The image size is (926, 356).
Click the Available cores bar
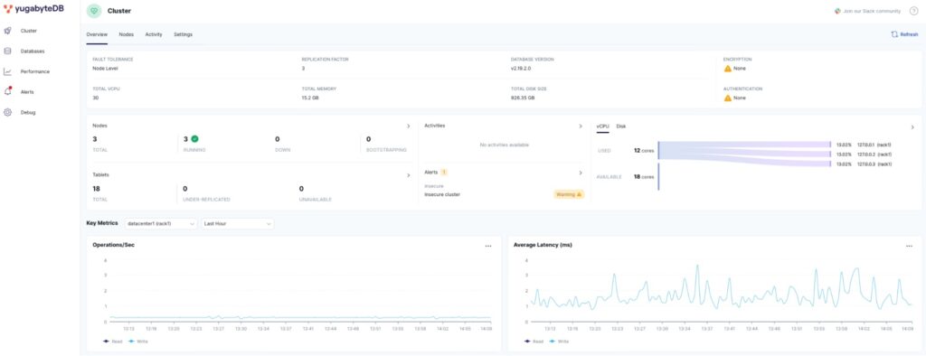(x=658, y=176)
